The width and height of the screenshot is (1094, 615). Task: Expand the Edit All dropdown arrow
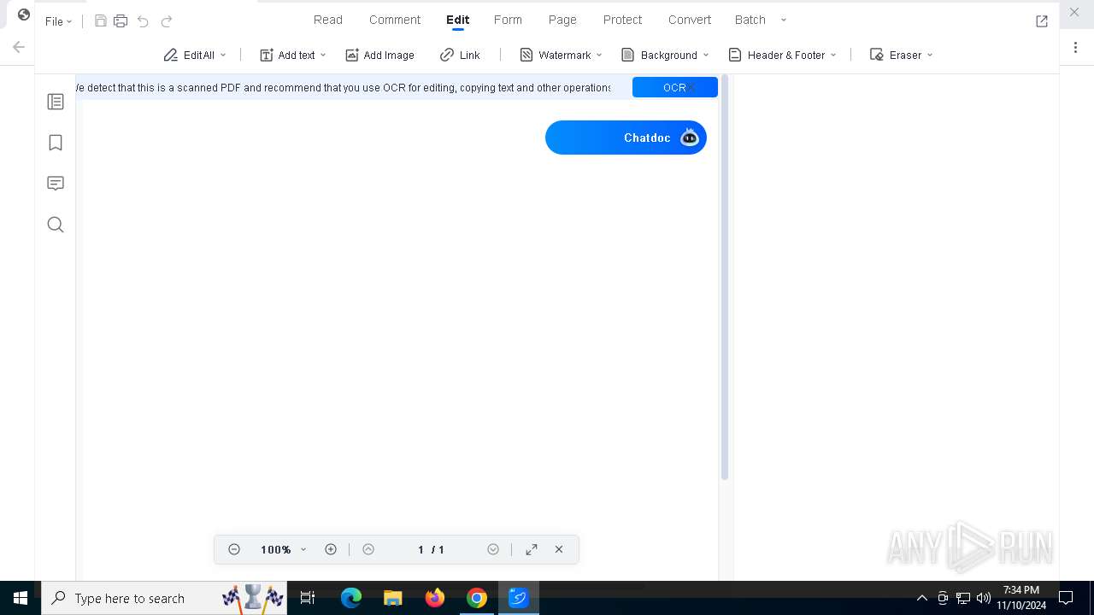[x=223, y=55]
